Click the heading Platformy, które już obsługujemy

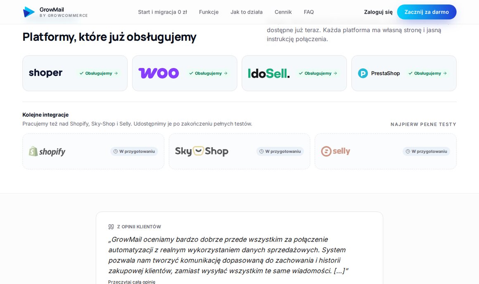(x=109, y=37)
